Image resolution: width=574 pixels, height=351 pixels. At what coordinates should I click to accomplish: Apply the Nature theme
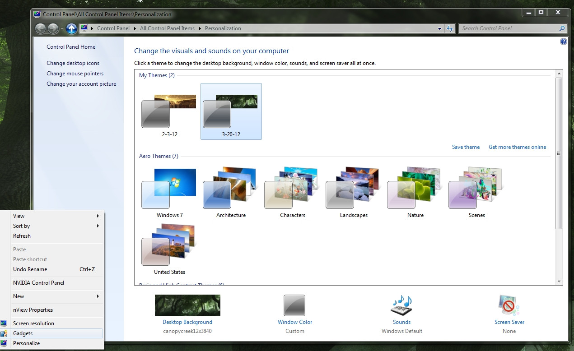point(415,193)
